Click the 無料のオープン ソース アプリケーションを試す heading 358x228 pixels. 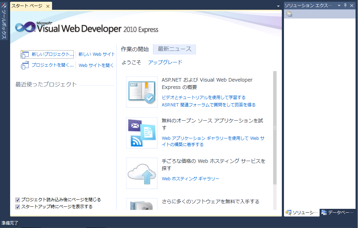pos(212,124)
